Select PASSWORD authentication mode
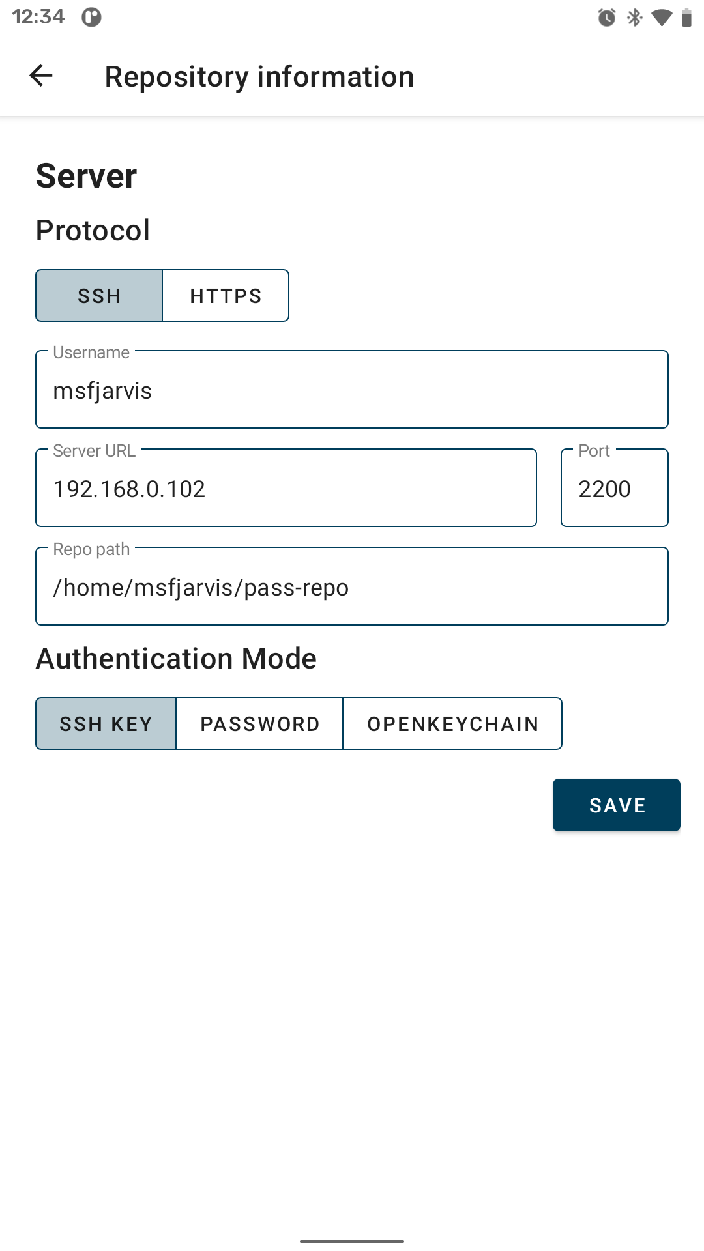This screenshot has height=1251, width=704. click(x=259, y=724)
